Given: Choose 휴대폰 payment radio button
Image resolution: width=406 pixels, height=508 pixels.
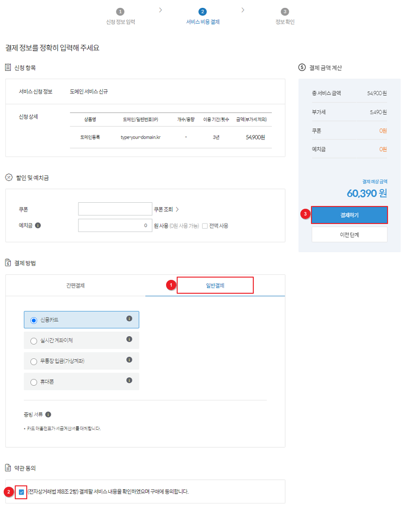Looking at the screenshot, I should click(x=33, y=382).
